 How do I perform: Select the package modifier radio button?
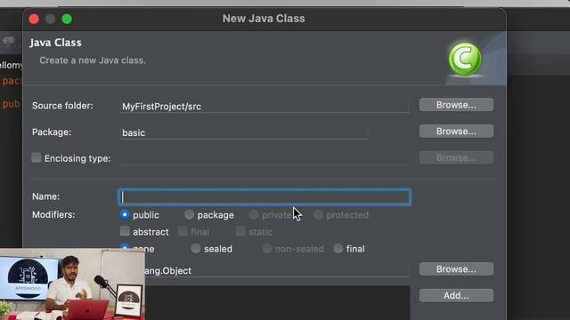(x=189, y=214)
